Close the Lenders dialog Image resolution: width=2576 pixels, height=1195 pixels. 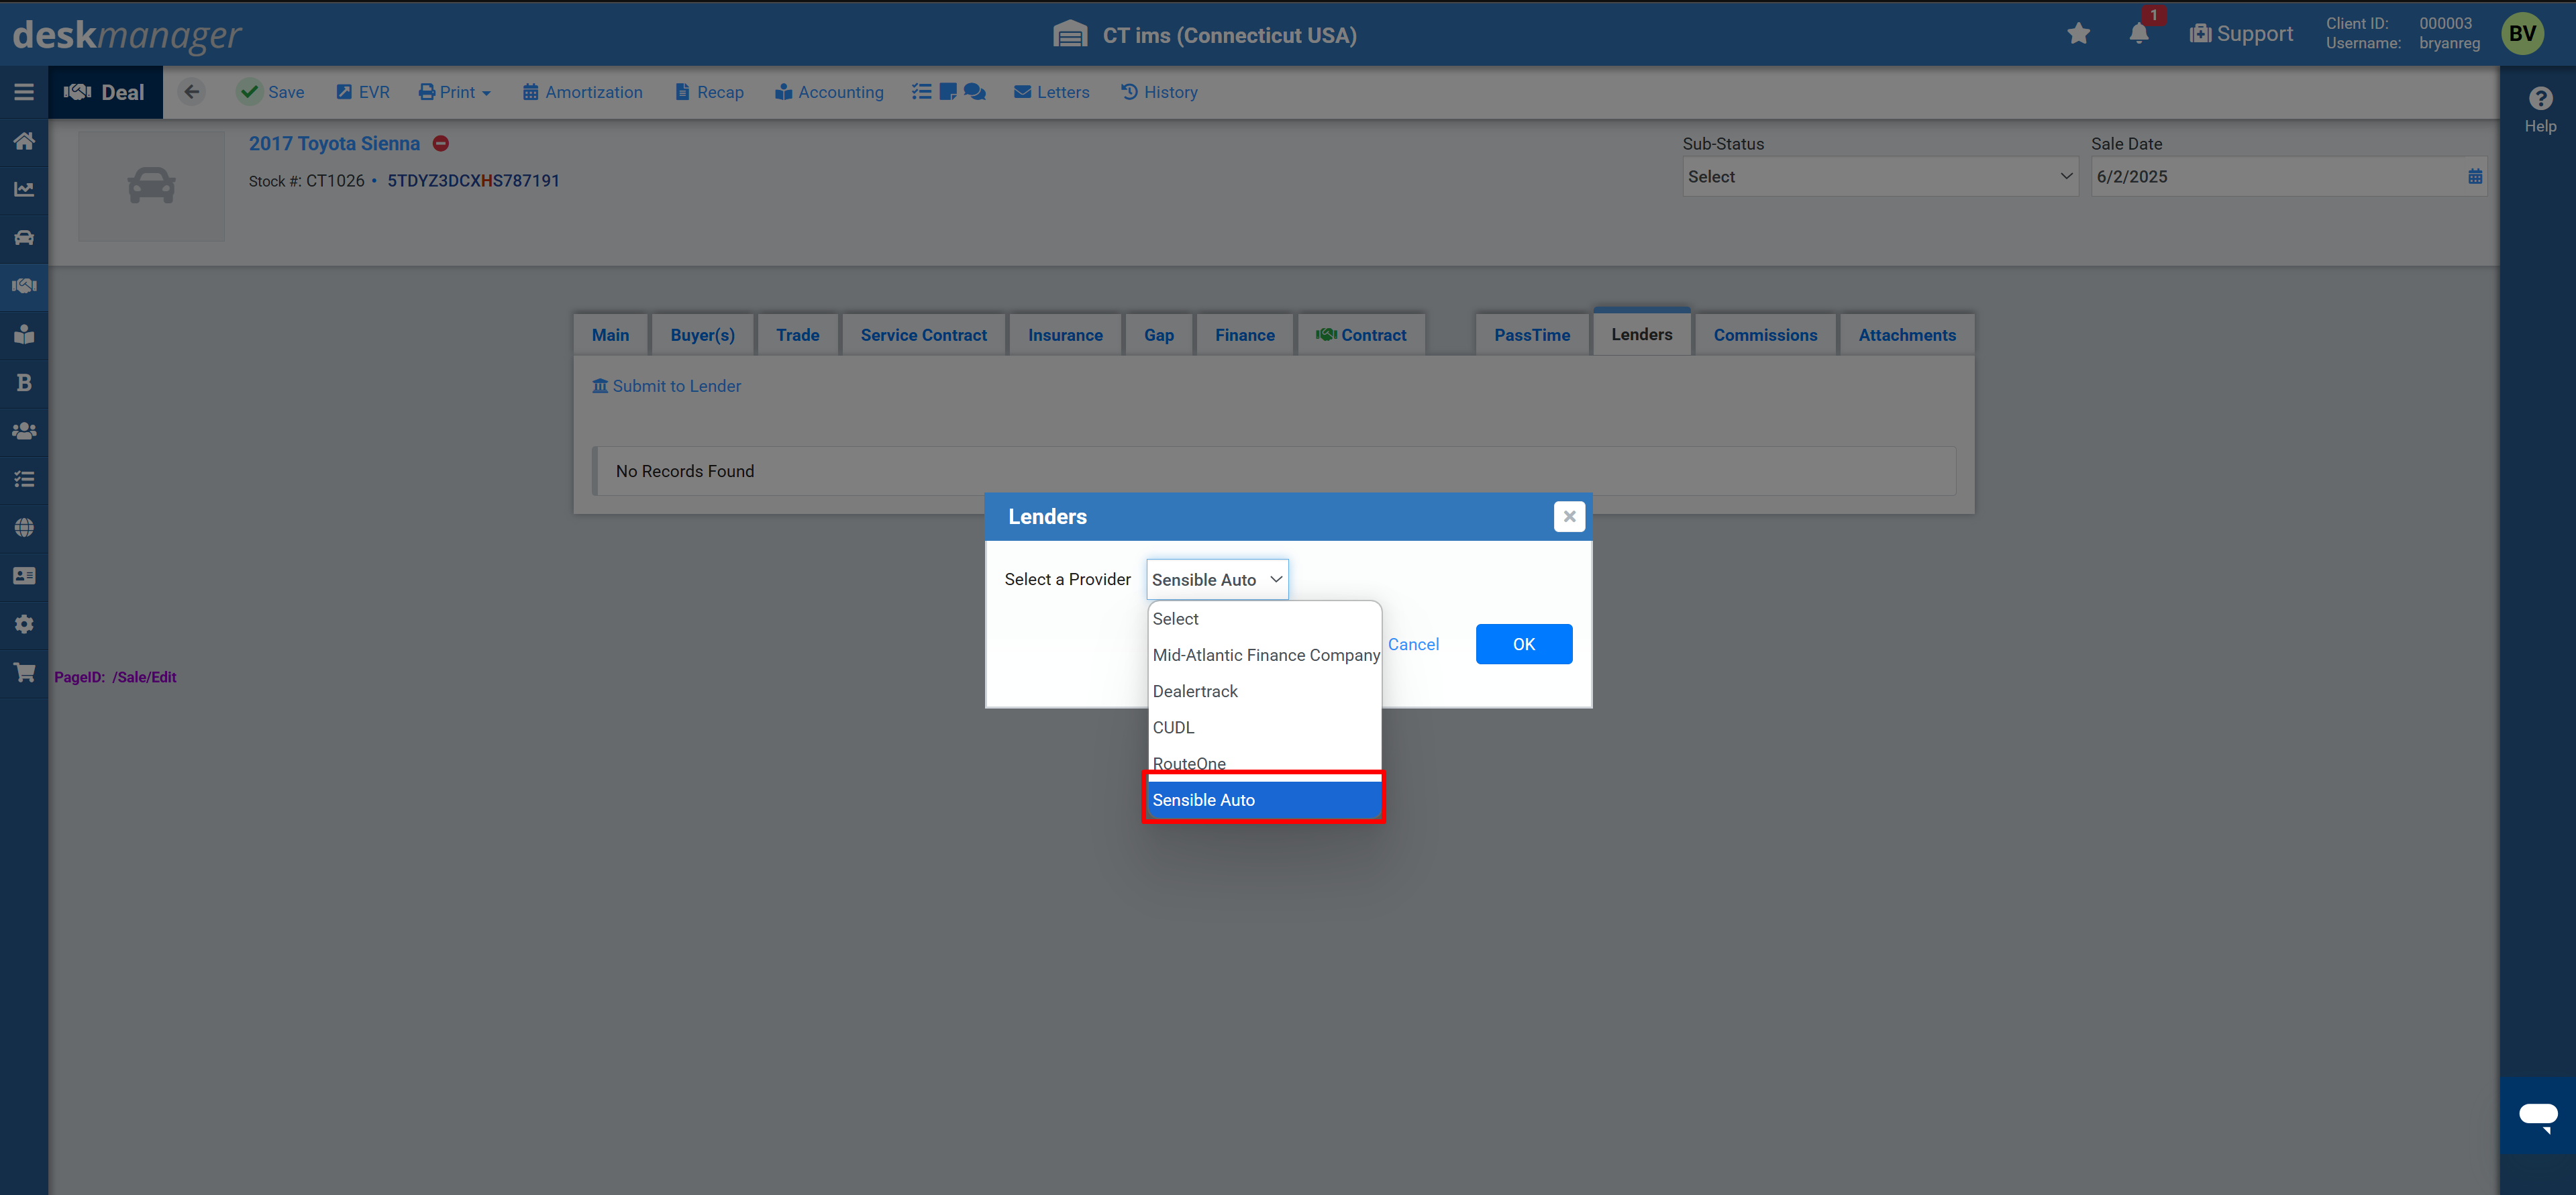pos(1569,517)
